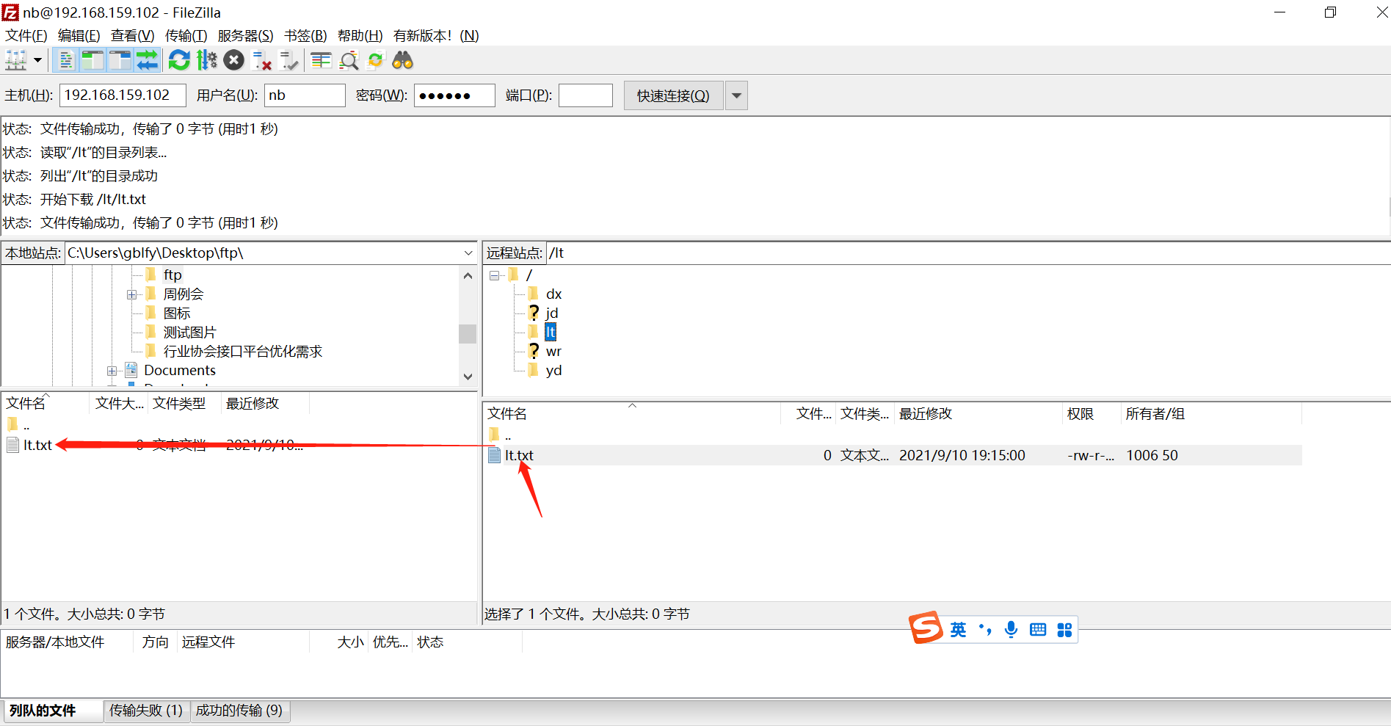Expand the 周例会 folder
Image resolution: width=1391 pixels, height=726 pixels.
point(131,294)
